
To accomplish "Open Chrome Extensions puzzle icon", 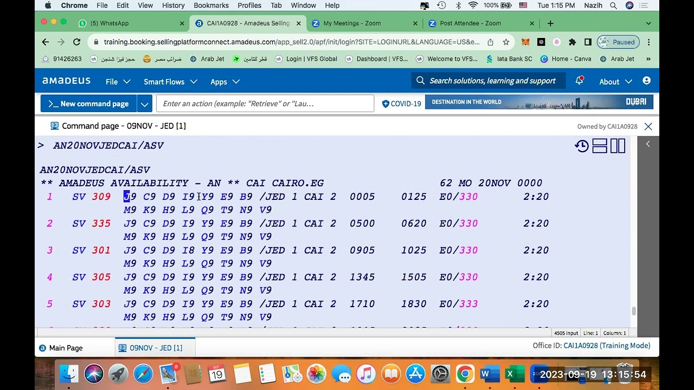I will coord(572,42).
